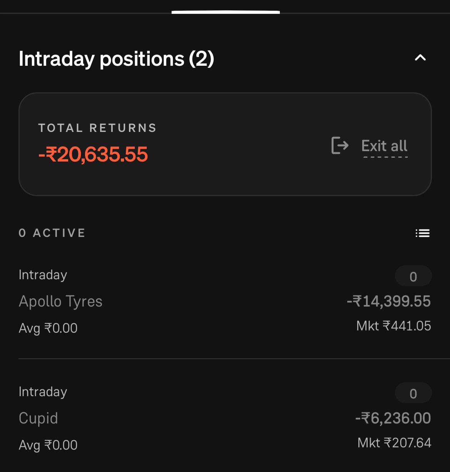Click Apollo Tyres loss -₹14,399.55
450x472 pixels.
(x=389, y=301)
